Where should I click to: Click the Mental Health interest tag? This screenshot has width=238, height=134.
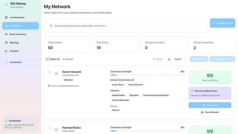click(118, 95)
